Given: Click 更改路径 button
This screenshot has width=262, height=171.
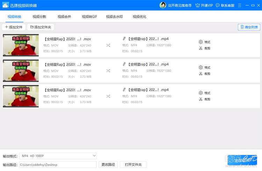Looking at the screenshot, I should click(x=108, y=165).
